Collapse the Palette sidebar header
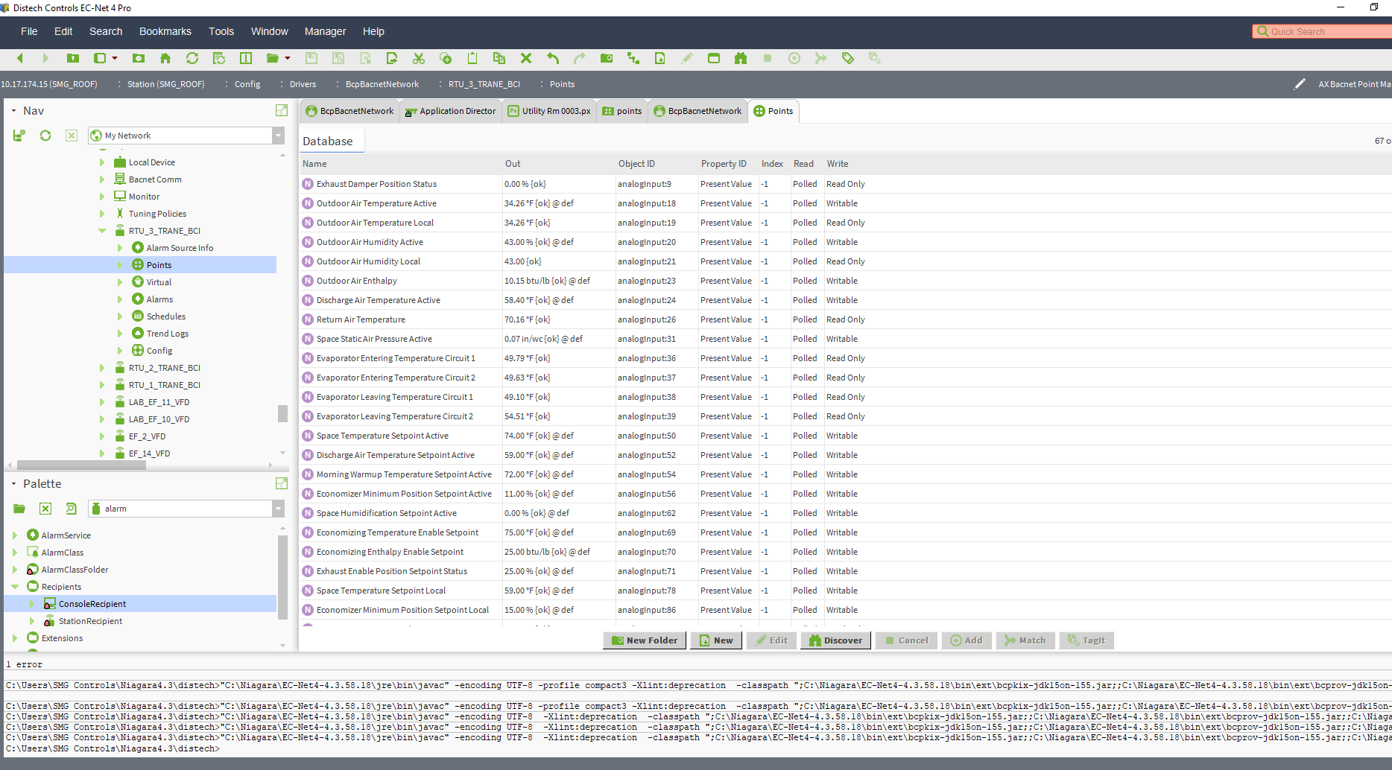The width and height of the screenshot is (1392, 770). pyautogui.click(x=13, y=484)
